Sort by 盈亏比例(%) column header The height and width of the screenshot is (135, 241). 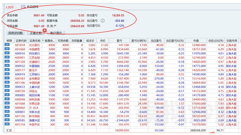point(139,41)
